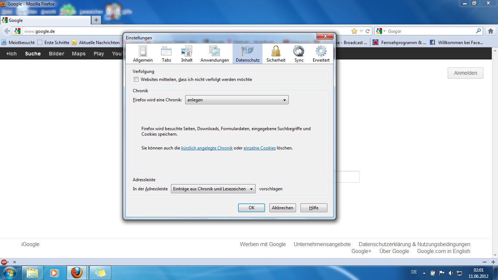Launch Windows Media Player from the taskbar

click(54, 273)
